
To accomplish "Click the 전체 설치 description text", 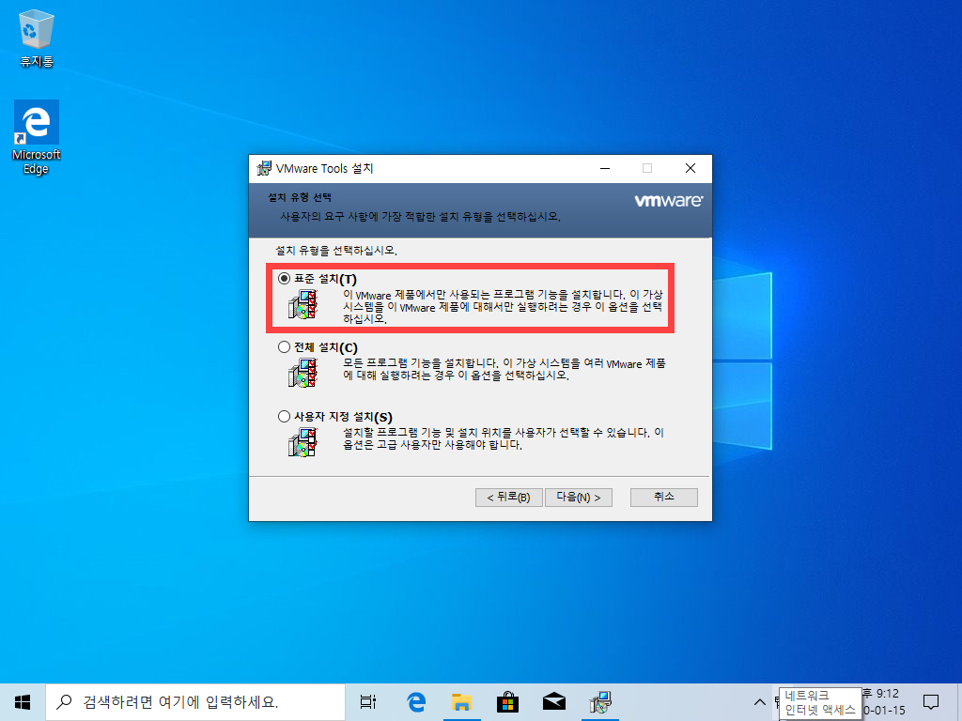I will (504, 369).
